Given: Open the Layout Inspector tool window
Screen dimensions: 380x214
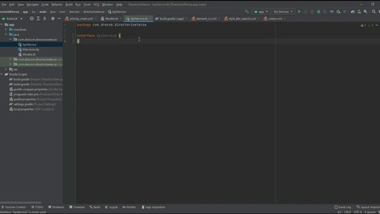Looking at the screenshot, I should pos(368,207).
